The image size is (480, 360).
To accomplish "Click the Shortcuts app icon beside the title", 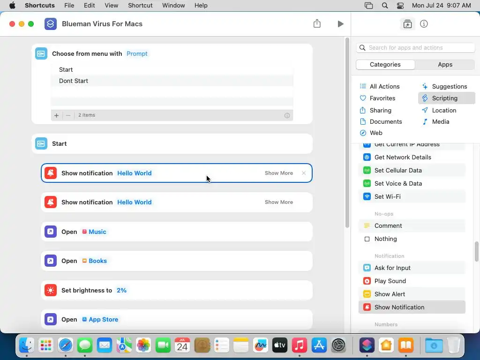I will (51, 24).
